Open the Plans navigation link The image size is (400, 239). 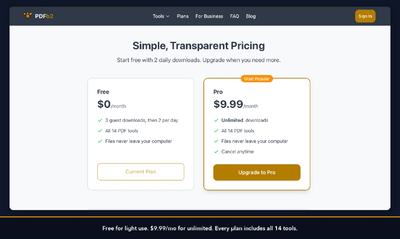click(x=182, y=16)
